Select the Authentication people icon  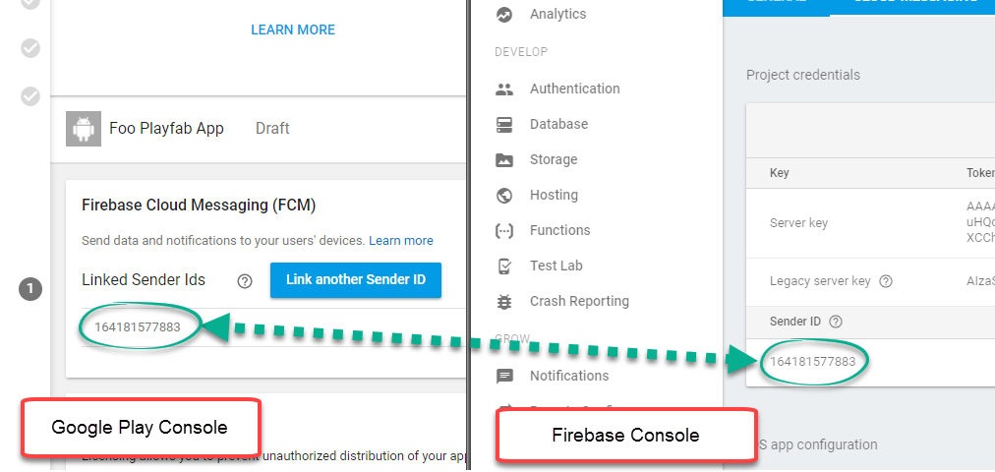[504, 89]
